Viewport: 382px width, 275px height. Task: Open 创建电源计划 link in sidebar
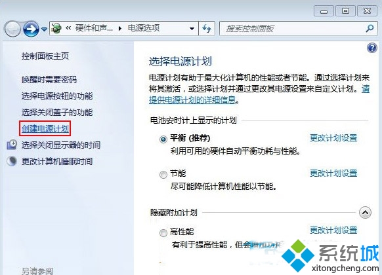[45, 128]
